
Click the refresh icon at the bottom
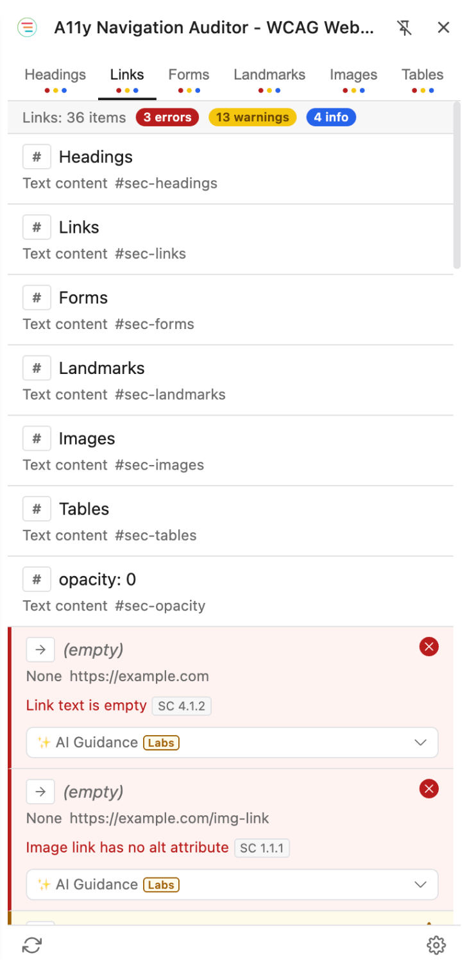click(x=31, y=945)
